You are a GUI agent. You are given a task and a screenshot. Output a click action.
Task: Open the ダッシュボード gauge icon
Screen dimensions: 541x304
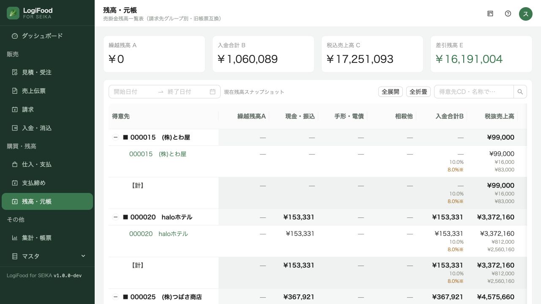click(x=15, y=36)
